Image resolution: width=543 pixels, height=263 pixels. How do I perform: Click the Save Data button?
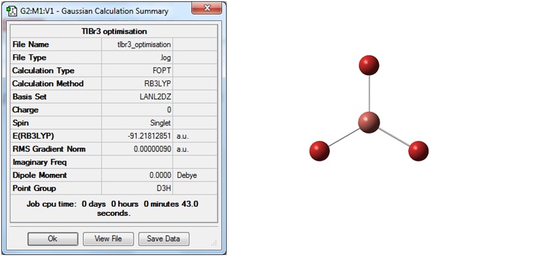click(163, 239)
